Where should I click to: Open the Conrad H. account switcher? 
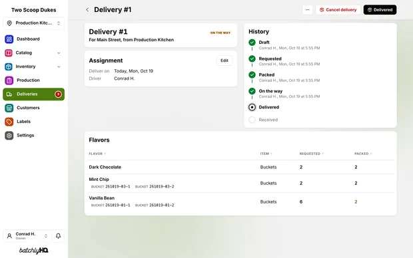click(27, 236)
